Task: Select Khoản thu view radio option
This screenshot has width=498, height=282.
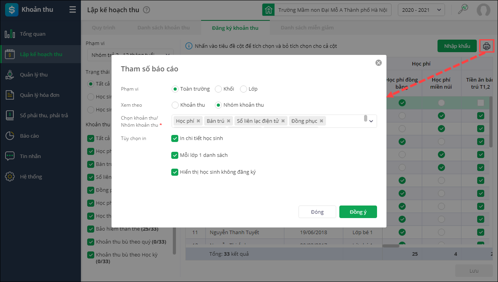Action: click(175, 105)
